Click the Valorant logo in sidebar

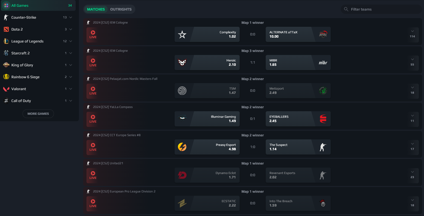[x=6, y=89]
